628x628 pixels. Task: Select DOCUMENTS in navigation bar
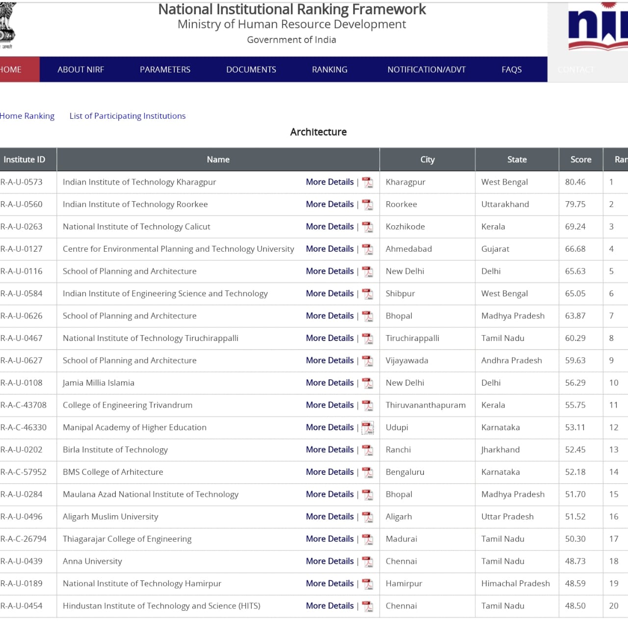[x=251, y=70]
